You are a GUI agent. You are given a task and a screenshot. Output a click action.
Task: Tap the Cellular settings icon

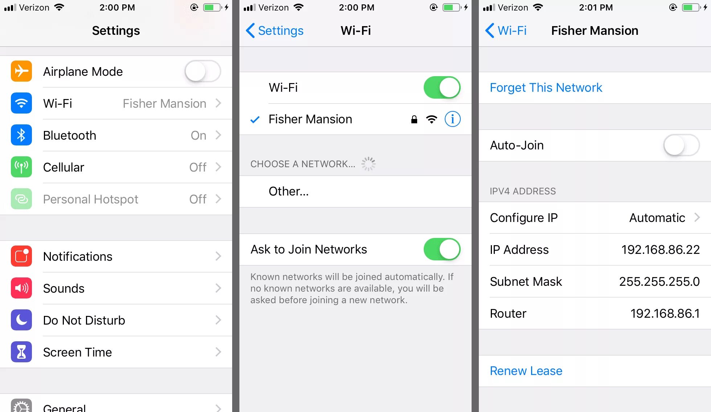click(21, 166)
